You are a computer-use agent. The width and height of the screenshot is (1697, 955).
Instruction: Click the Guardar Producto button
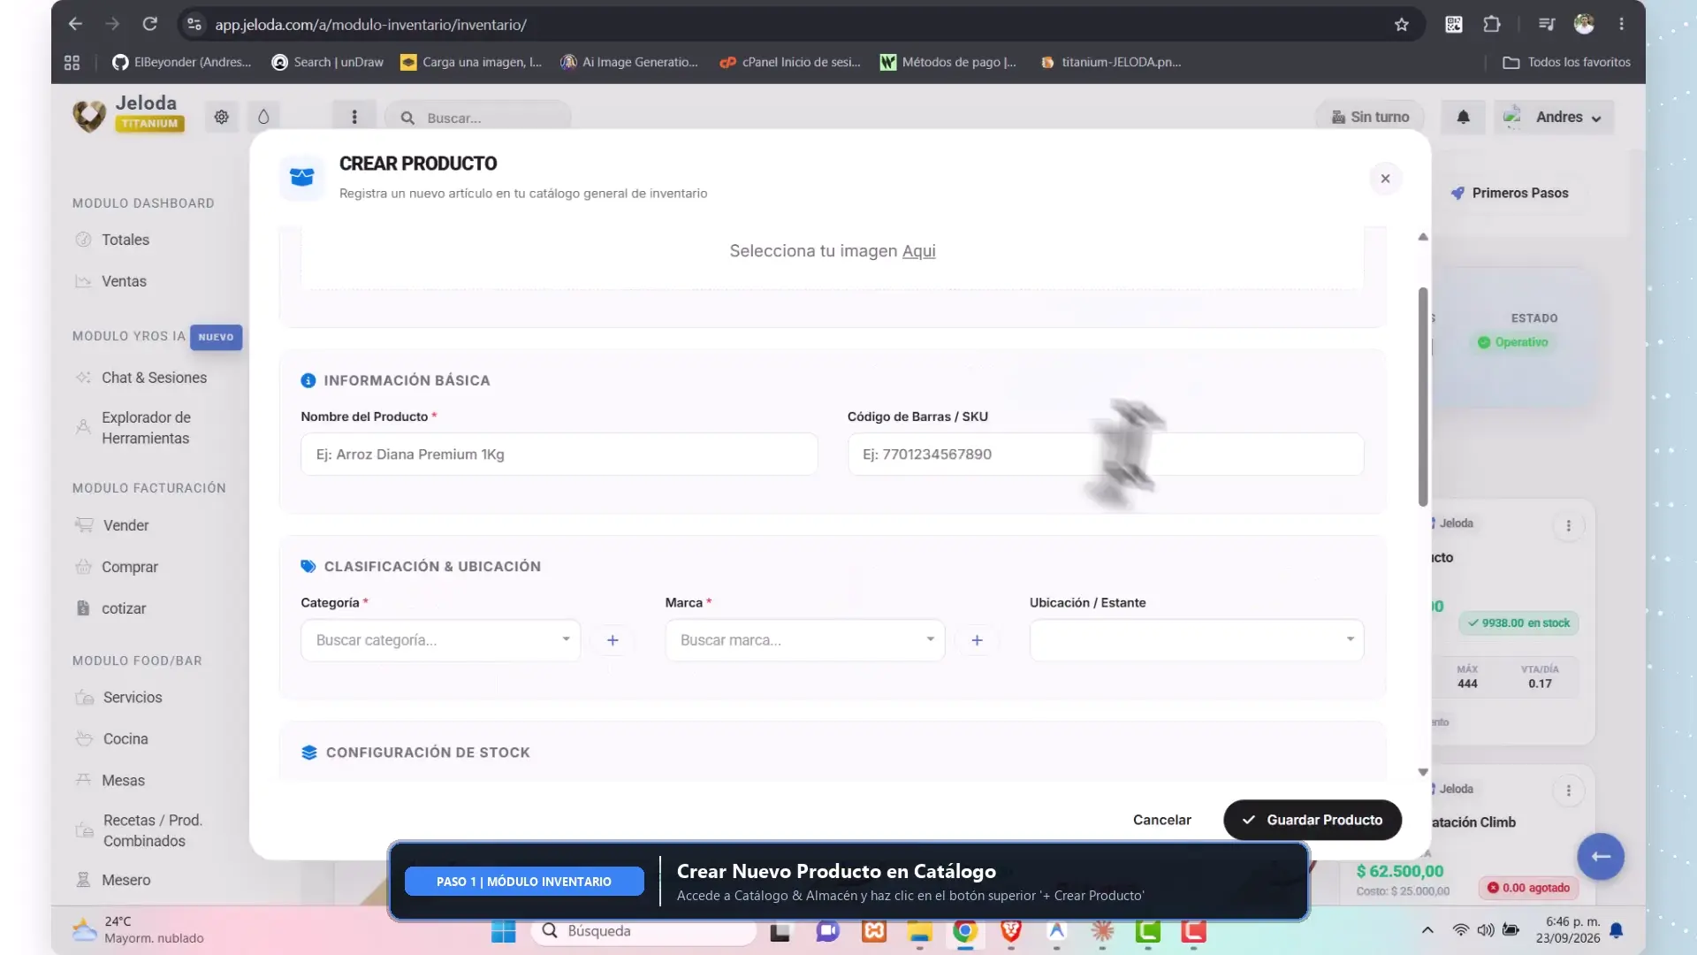pyautogui.click(x=1313, y=820)
